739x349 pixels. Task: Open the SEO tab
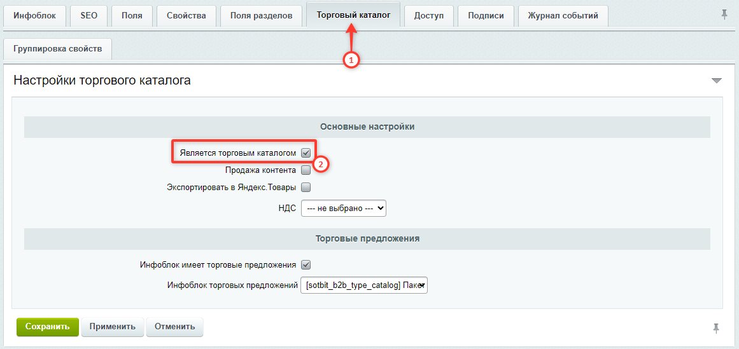[88, 15]
